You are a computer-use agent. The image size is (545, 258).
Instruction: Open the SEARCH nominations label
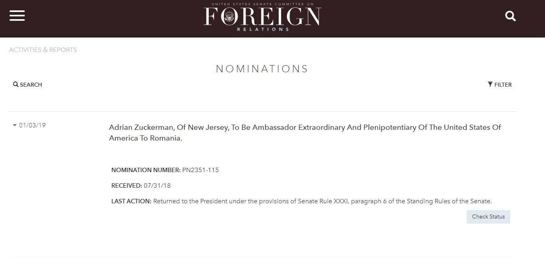[31, 85]
